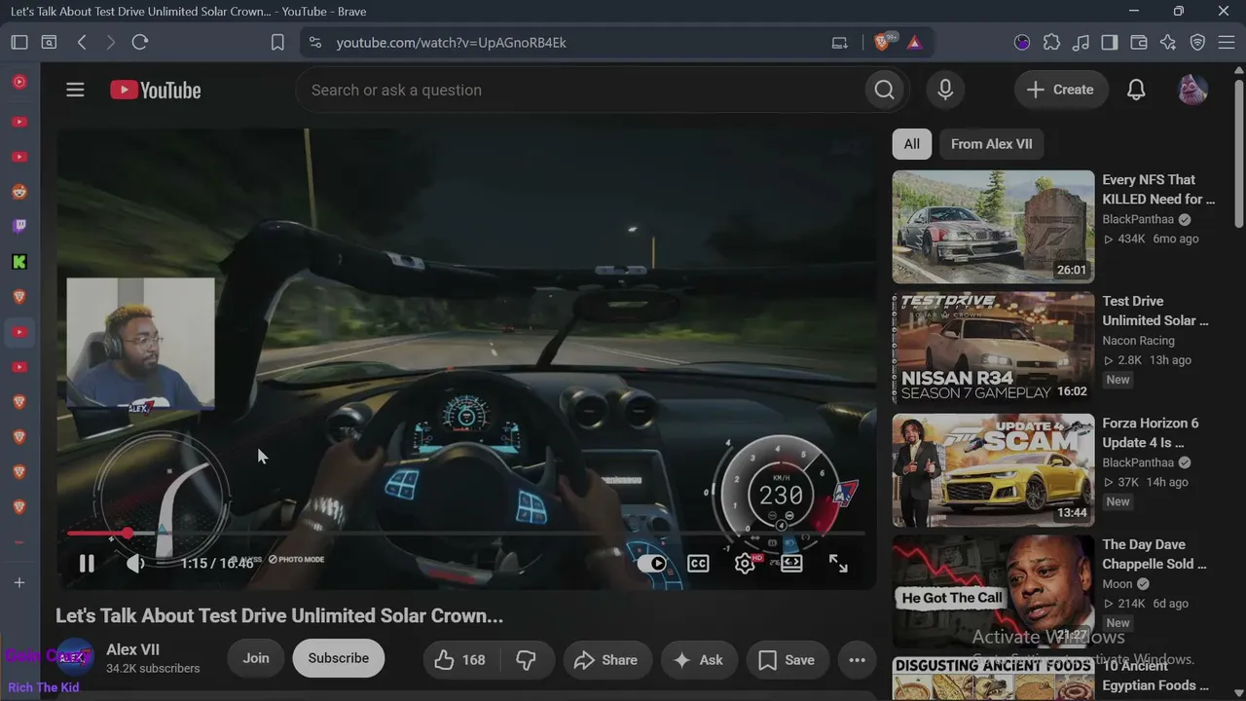Viewport: 1246px width, 701px height.
Task: Open the account avatar menu
Action: click(x=1192, y=90)
